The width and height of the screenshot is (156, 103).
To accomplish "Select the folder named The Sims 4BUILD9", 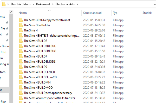I will pos(35,67).
